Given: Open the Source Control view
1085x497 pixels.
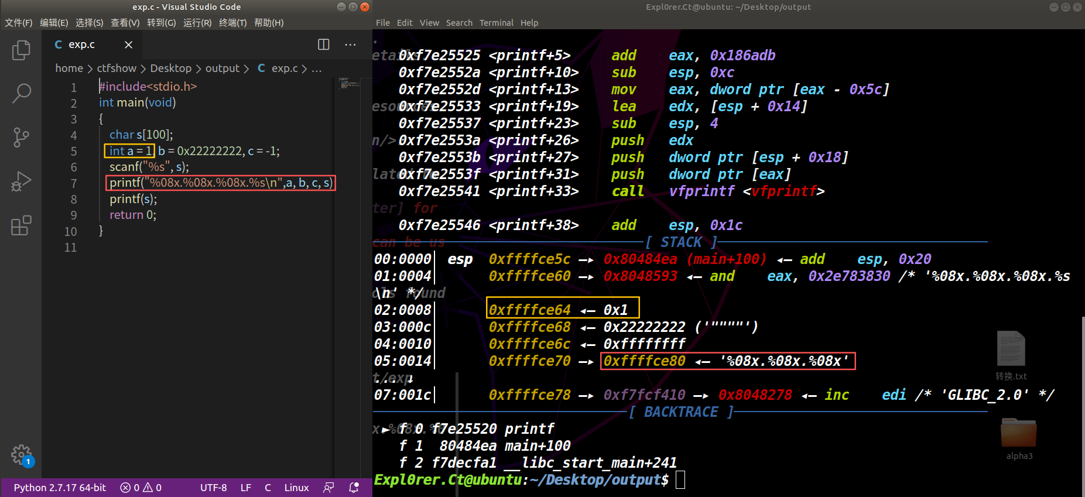Looking at the screenshot, I should click(x=21, y=137).
